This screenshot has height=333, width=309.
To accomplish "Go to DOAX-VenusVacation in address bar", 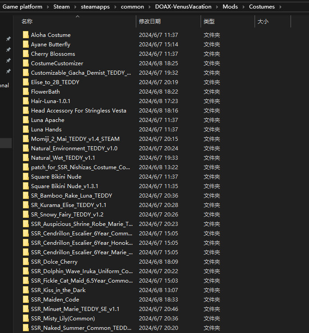I will 183,7.
